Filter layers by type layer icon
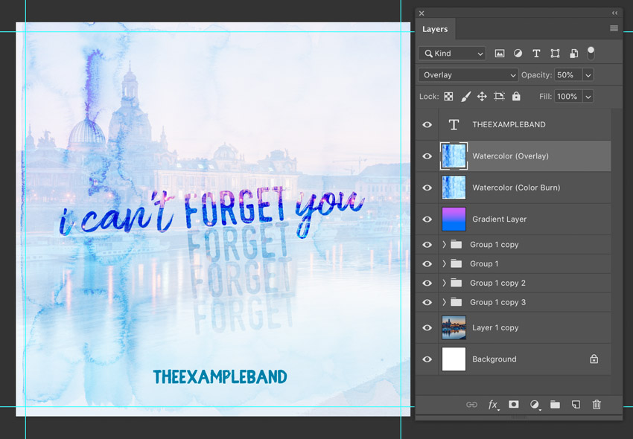Screen dimensions: 633x439 (x=536, y=54)
